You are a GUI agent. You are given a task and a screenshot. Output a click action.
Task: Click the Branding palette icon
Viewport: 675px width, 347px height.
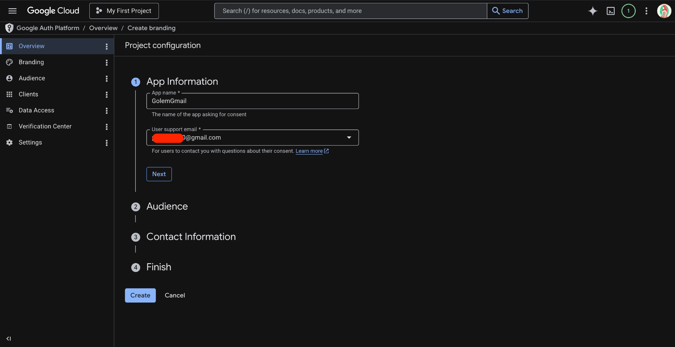pyautogui.click(x=10, y=62)
